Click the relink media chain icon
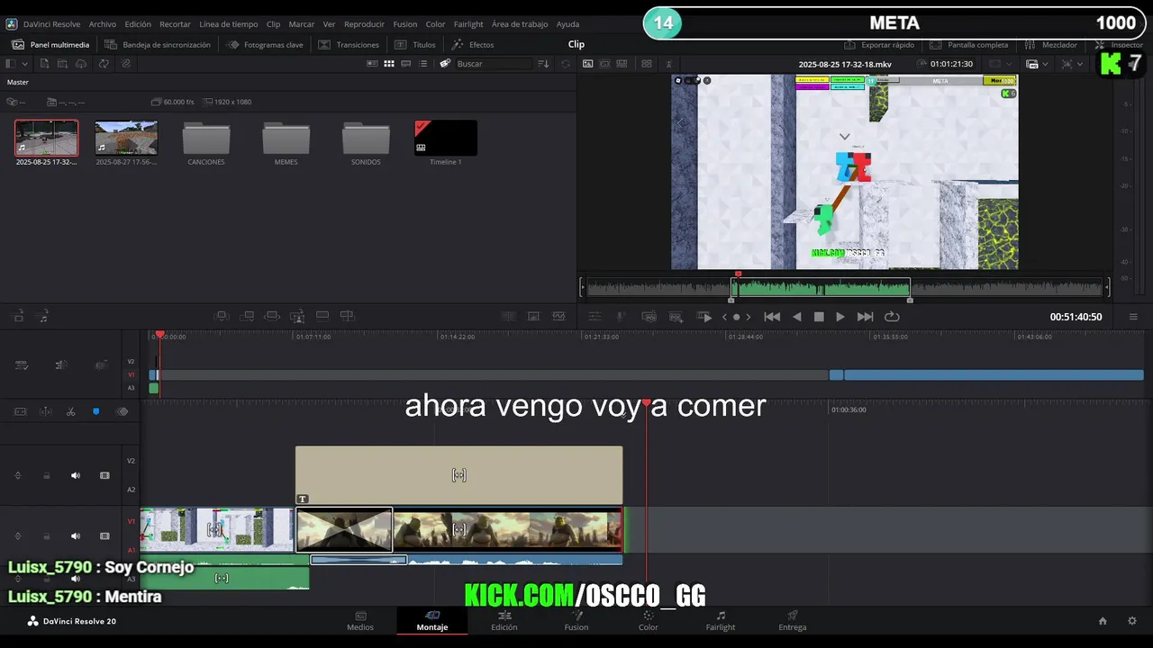This screenshot has width=1153, height=648. 126,64
